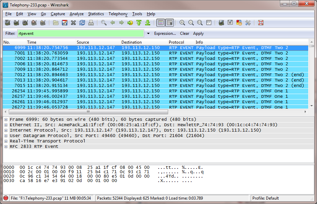Zoom out of packet text

[x=191, y=23]
